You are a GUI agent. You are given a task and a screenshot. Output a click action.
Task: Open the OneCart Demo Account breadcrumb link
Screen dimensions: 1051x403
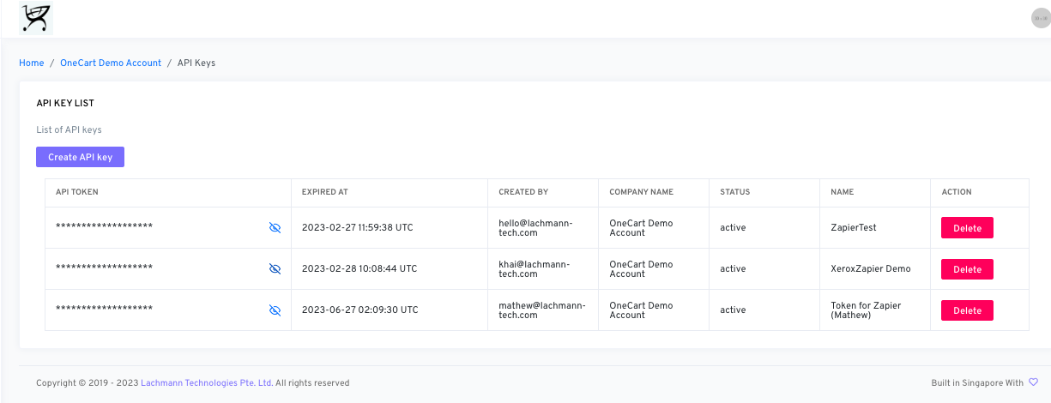[x=111, y=63]
